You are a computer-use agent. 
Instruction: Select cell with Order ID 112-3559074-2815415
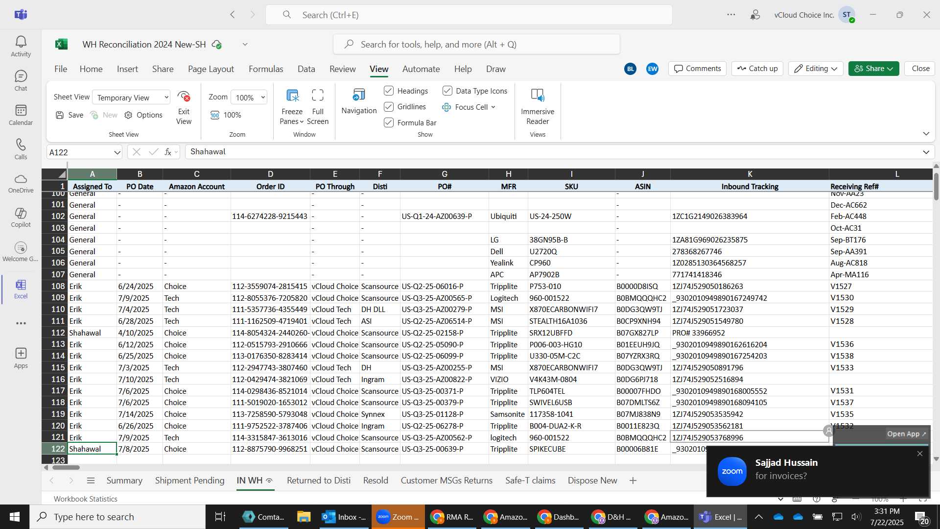click(270, 286)
